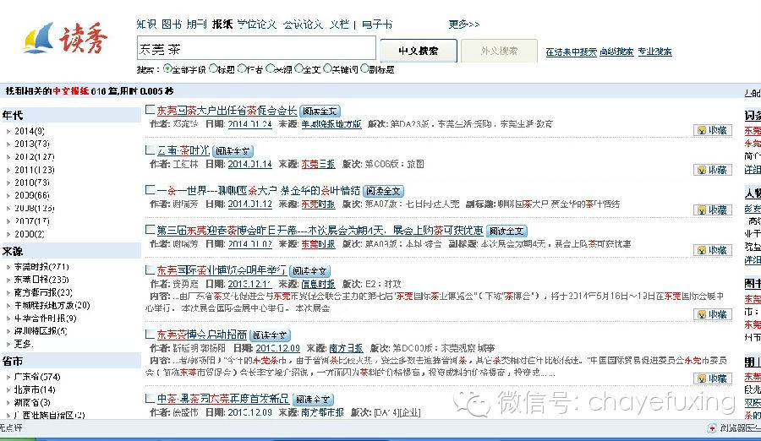The image size is (761, 441).
Task: Filter by 湖南省(3) in province list
Action: (32, 403)
